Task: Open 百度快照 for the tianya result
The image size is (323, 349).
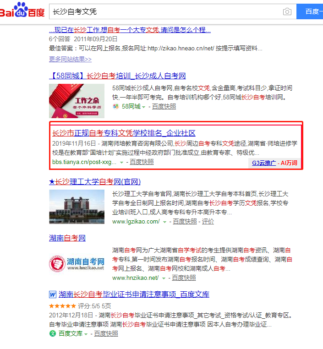Action: [x=142, y=162]
